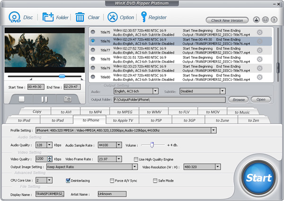Select the Title77 radio button

click(x=93, y=50)
